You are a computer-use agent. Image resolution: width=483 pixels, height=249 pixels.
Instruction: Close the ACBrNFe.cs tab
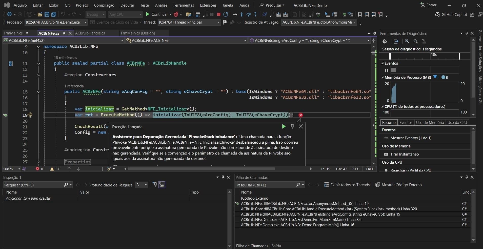(70, 33)
